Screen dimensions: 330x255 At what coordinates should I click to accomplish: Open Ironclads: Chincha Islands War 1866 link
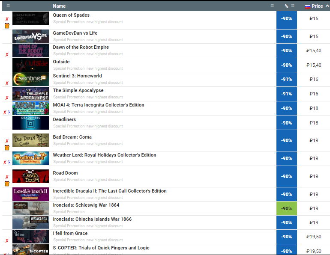point(92,219)
